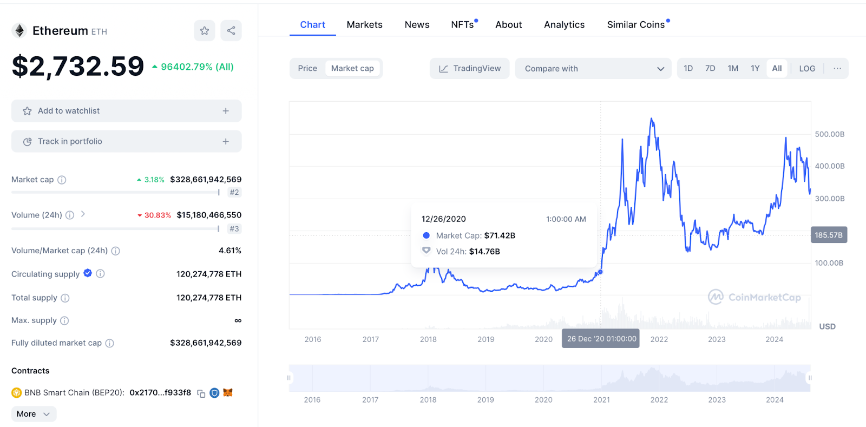
Task: Click the $2,732.59 price
Action: click(78, 67)
